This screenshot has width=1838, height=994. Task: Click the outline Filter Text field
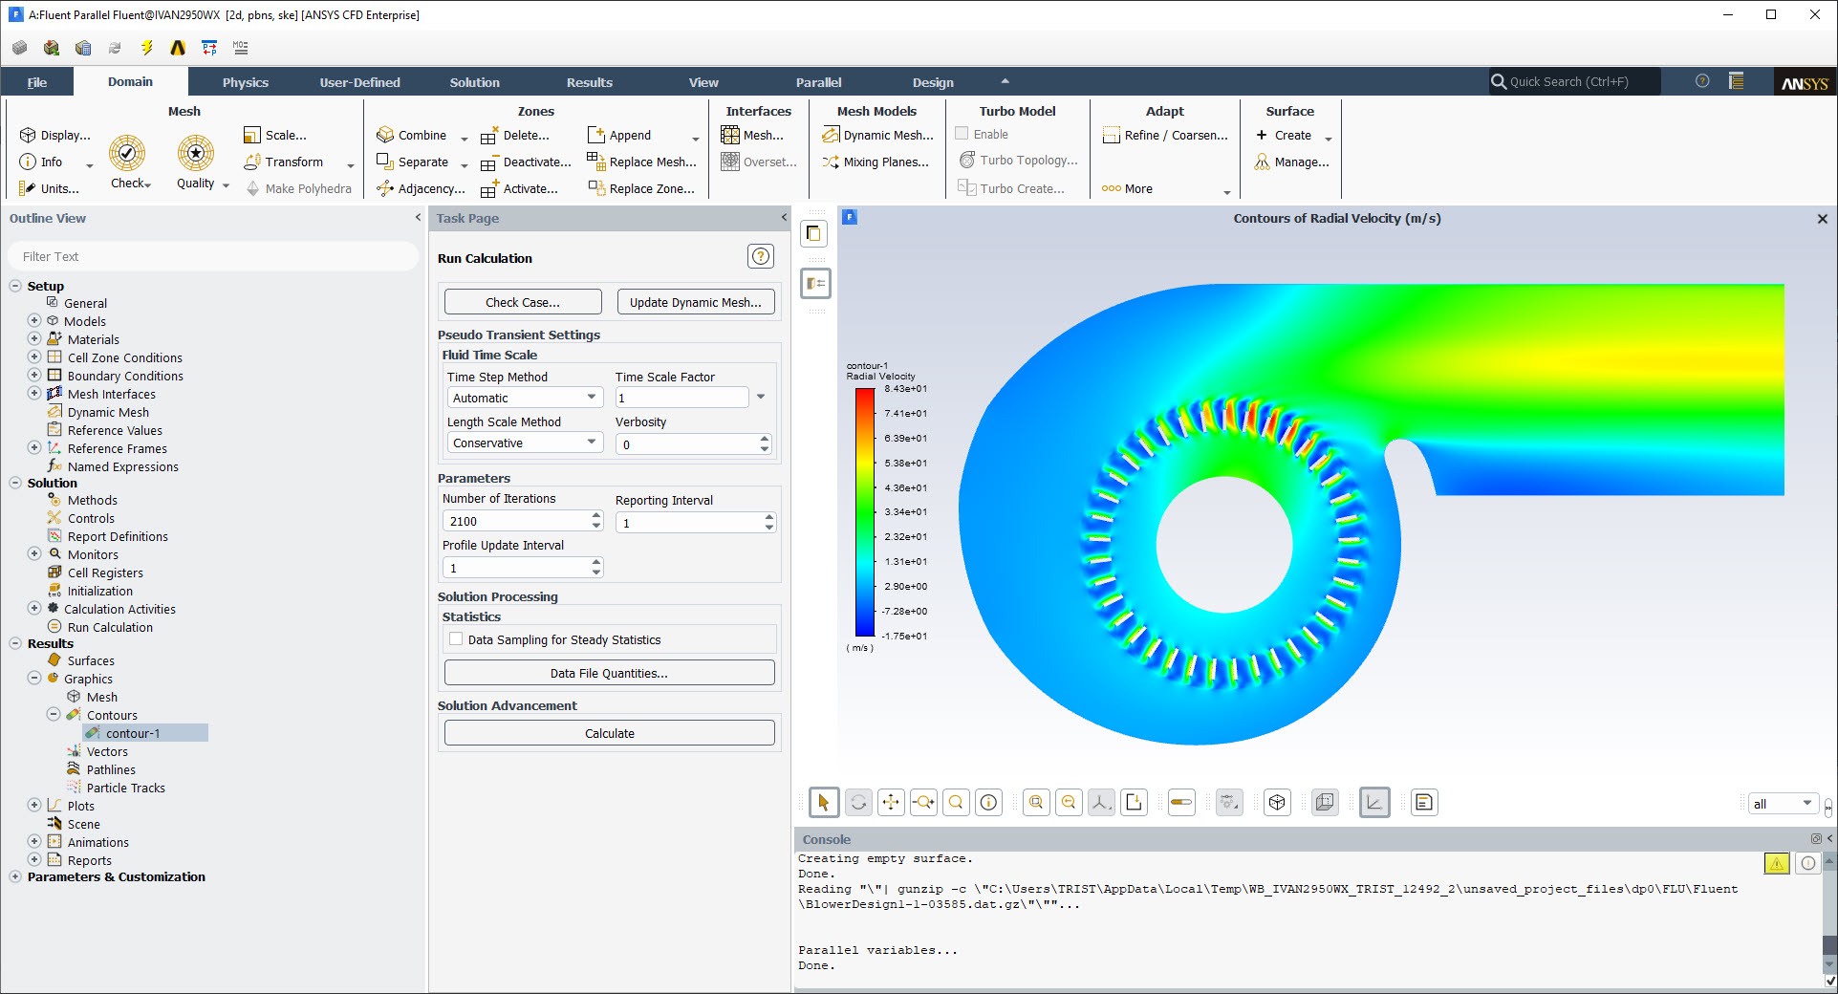tap(213, 256)
